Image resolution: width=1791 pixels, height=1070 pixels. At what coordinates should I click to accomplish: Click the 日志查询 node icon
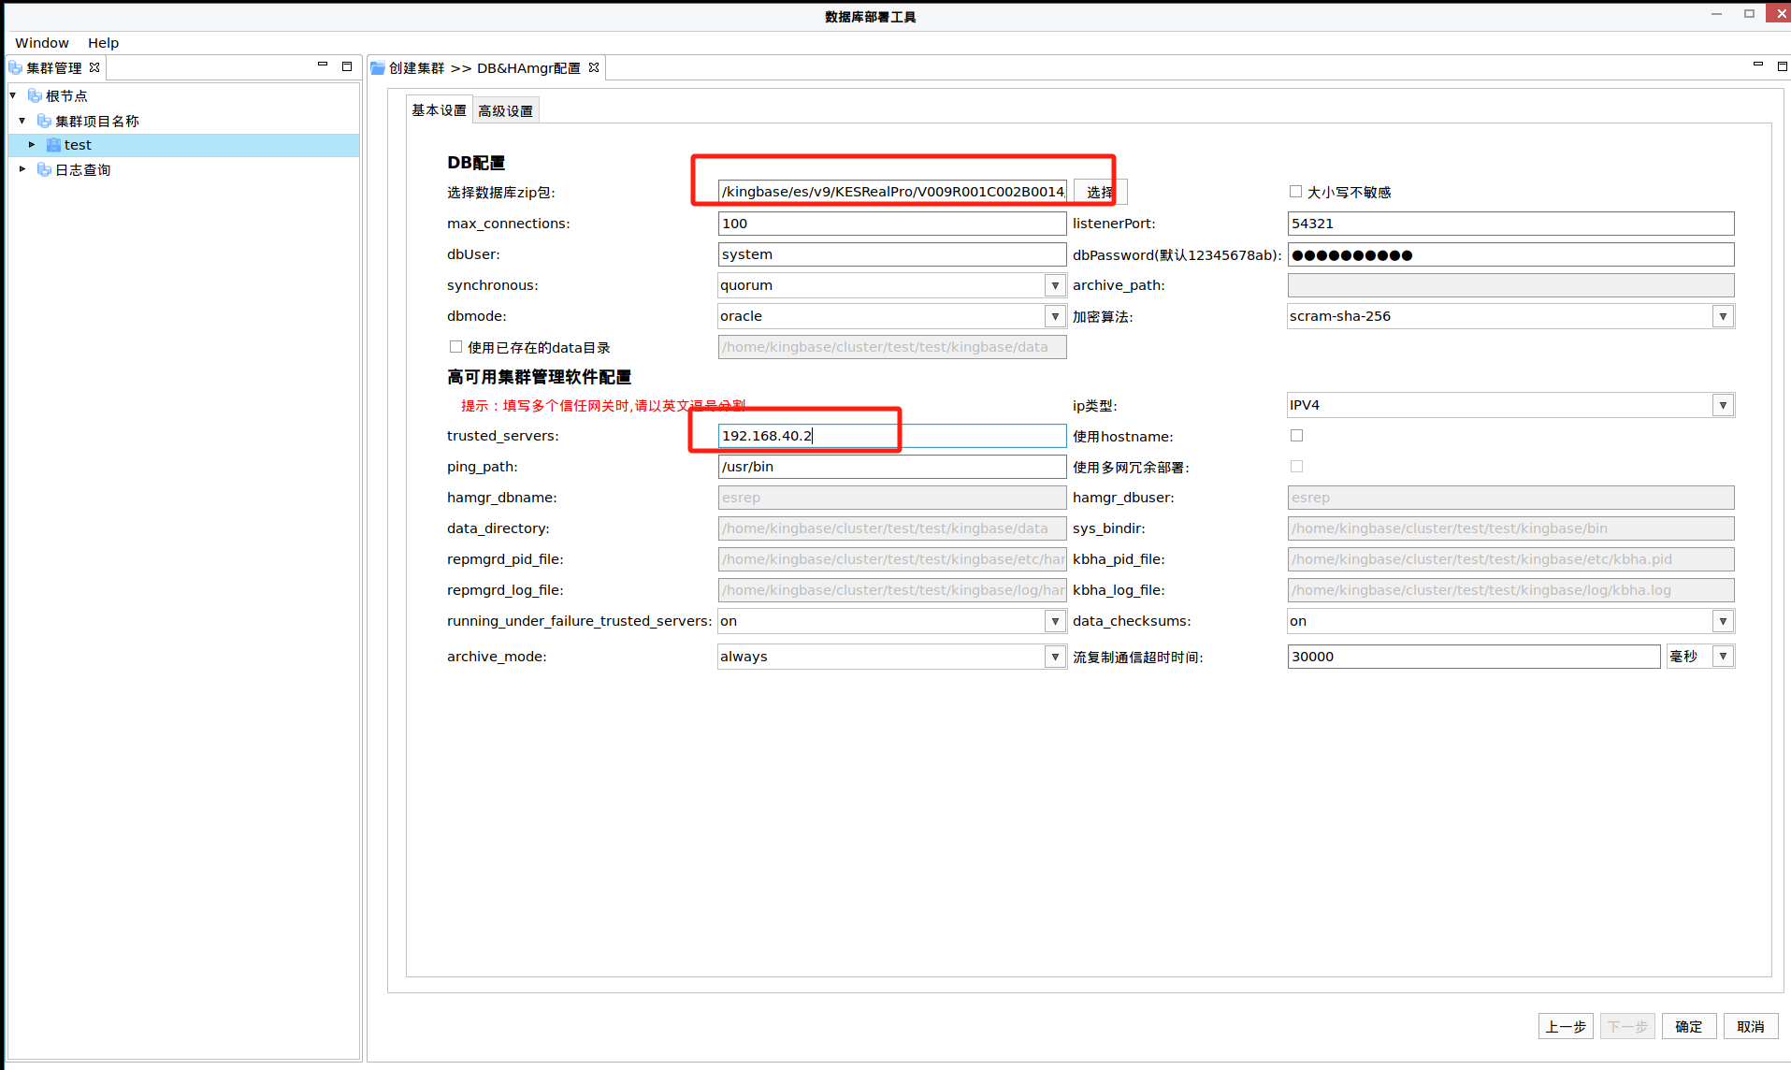click(44, 169)
